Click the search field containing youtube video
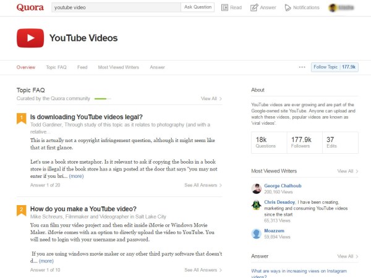Viewport: 371px width, 278px height. click(116, 7)
